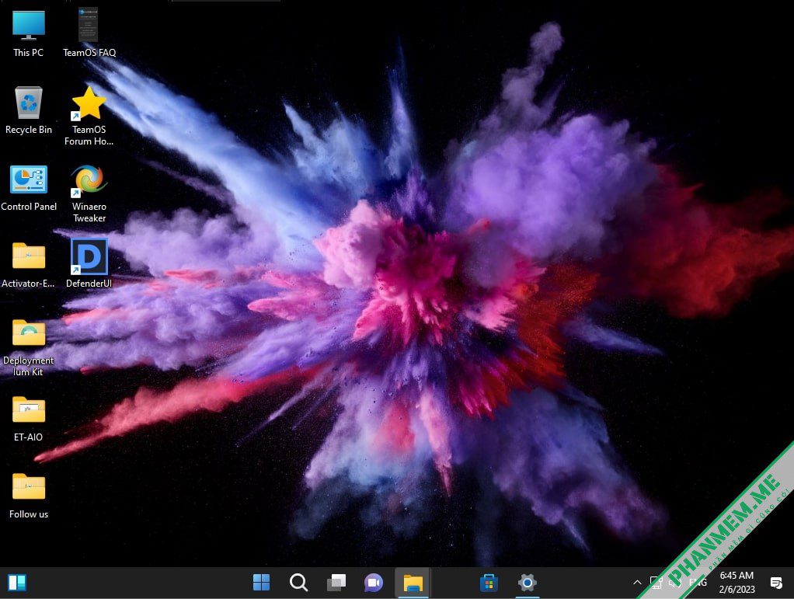Image resolution: width=794 pixels, height=599 pixels.
Task: Open taskbar Search magnifier
Action: point(299,583)
